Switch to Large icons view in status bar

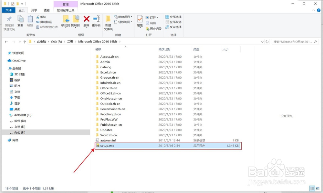[318, 188]
